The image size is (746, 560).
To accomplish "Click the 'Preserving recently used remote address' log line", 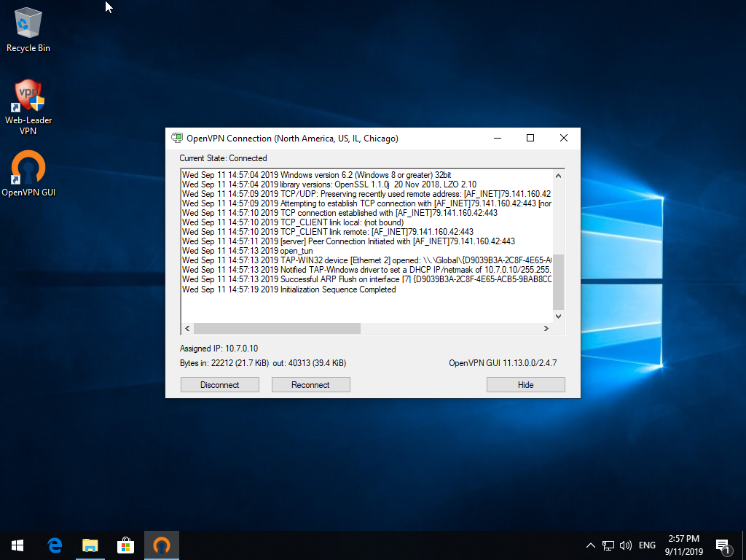I will coord(366,194).
